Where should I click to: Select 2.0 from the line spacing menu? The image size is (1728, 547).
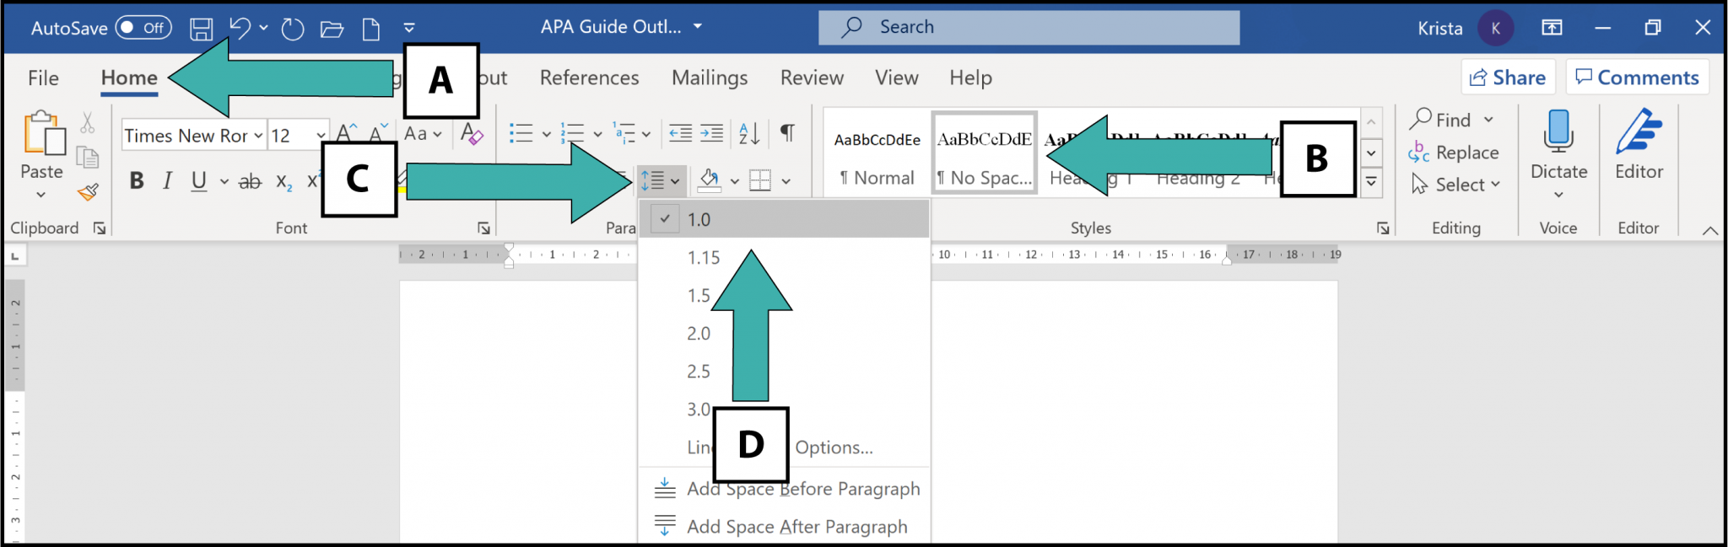click(x=699, y=333)
